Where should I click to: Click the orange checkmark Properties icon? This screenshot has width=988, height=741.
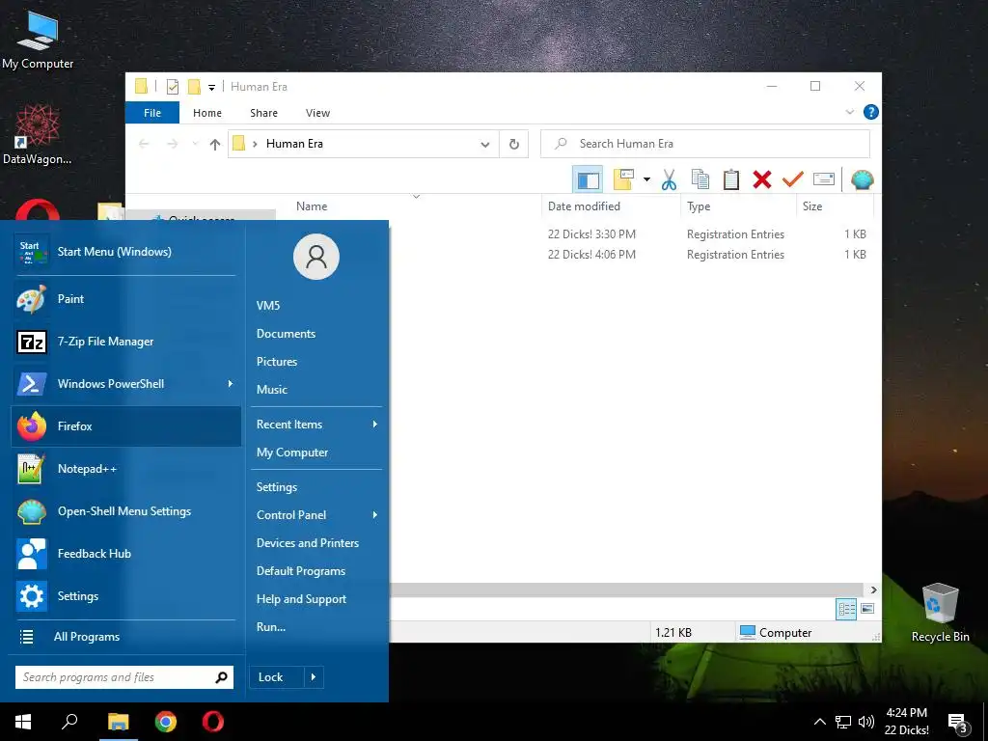point(793,179)
